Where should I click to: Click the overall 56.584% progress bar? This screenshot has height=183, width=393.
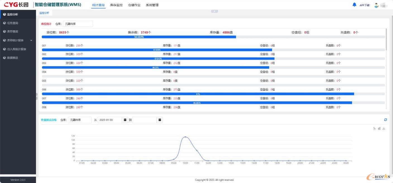[213, 37]
